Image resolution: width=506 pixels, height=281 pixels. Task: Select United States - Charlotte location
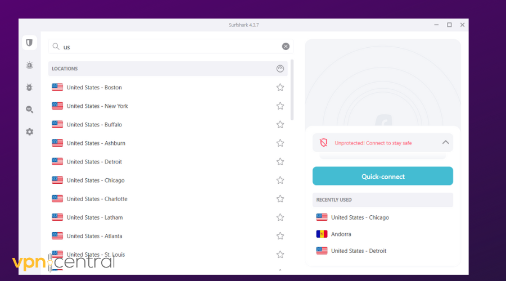(x=168, y=199)
